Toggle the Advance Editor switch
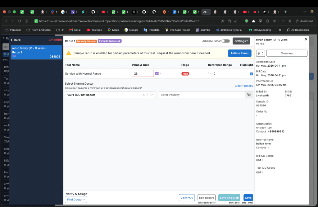This screenshot has height=207, width=318. click(x=225, y=41)
